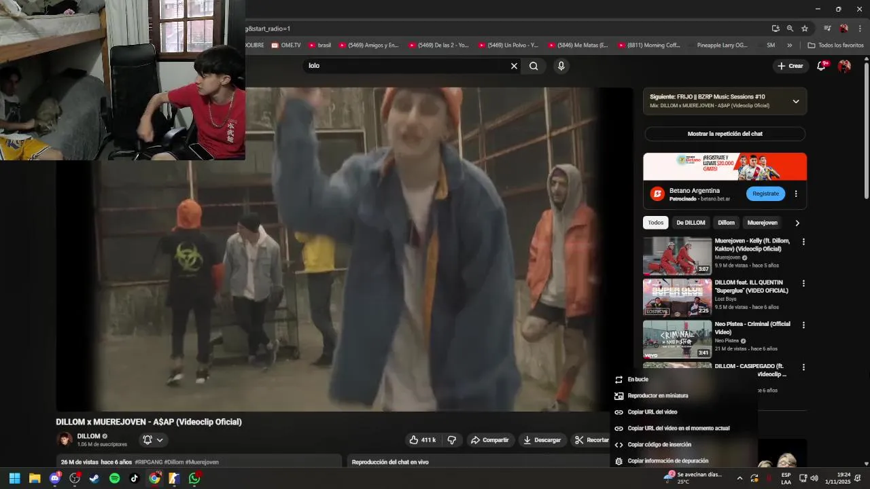Viewport: 870px width, 489px height.
Task: Open options for Betano Argentina ad
Action: pos(796,194)
